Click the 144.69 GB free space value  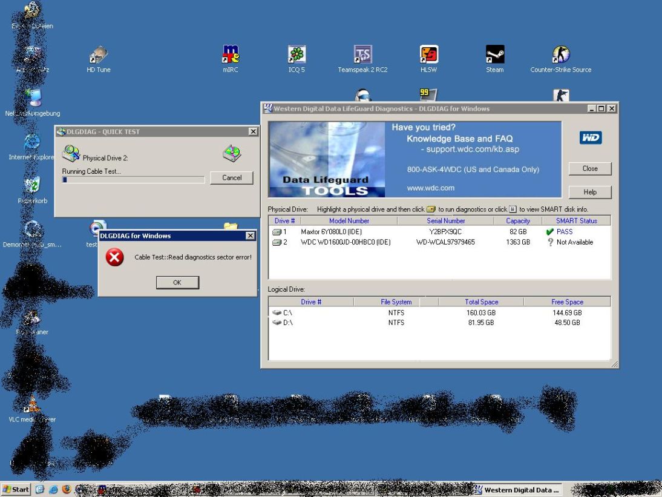pos(567,313)
